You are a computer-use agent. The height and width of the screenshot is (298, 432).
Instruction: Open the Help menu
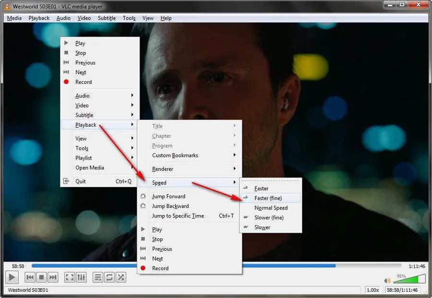coord(166,18)
